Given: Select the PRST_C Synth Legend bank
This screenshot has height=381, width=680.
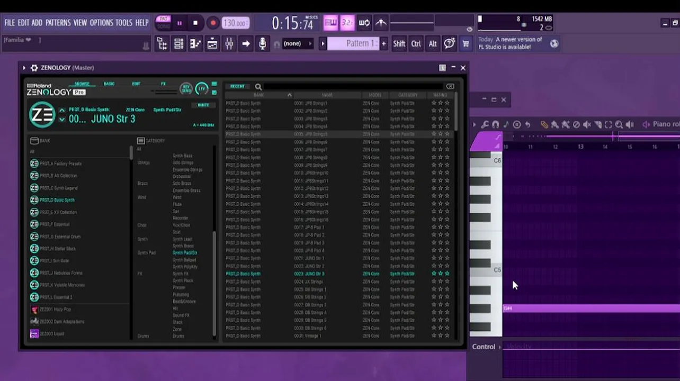Looking at the screenshot, I should coord(58,188).
